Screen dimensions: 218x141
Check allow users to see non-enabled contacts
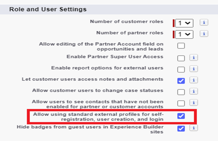point(181,103)
